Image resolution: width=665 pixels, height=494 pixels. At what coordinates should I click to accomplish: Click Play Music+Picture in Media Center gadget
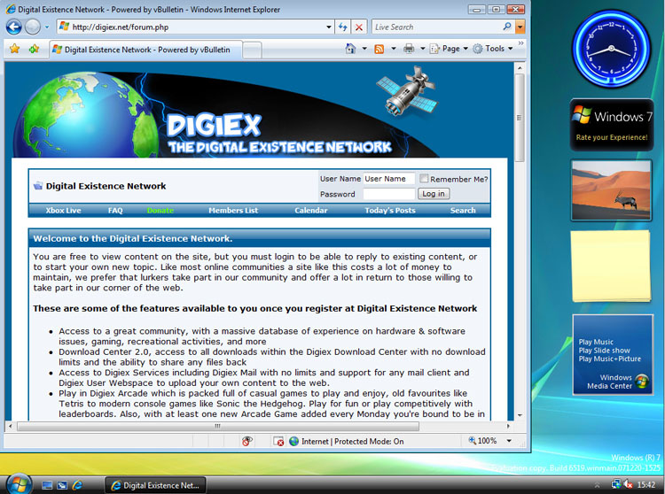tap(609, 359)
